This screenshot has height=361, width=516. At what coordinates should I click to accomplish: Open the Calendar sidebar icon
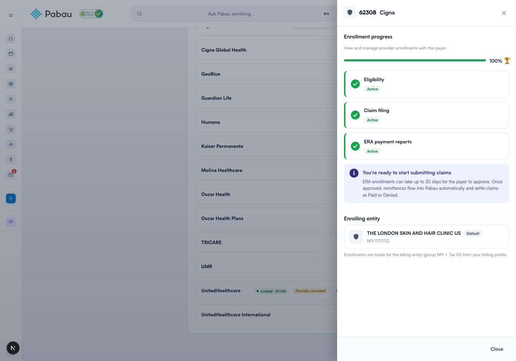(x=11, y=54)
